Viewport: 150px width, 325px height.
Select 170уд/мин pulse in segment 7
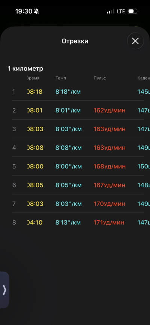tap(109, 204)
